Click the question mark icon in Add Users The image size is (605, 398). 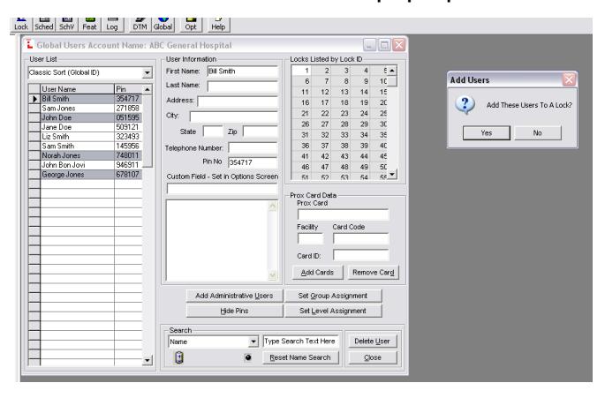pyautogui.click(x=465, y=104)
